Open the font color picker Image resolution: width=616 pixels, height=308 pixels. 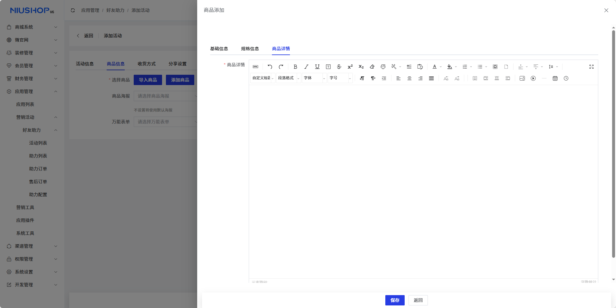(435, 67)
